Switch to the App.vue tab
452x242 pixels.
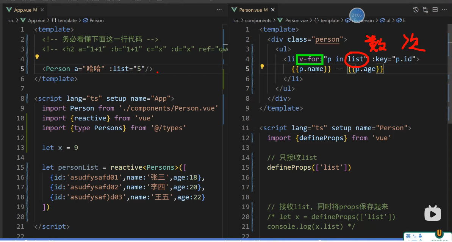(x=25, y=10)
